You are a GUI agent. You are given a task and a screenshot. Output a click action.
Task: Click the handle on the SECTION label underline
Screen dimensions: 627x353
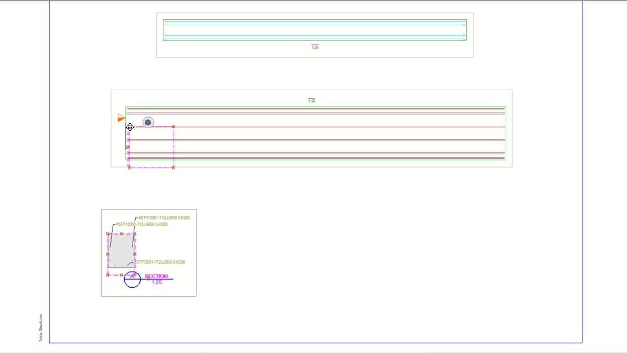coord(149,279)
